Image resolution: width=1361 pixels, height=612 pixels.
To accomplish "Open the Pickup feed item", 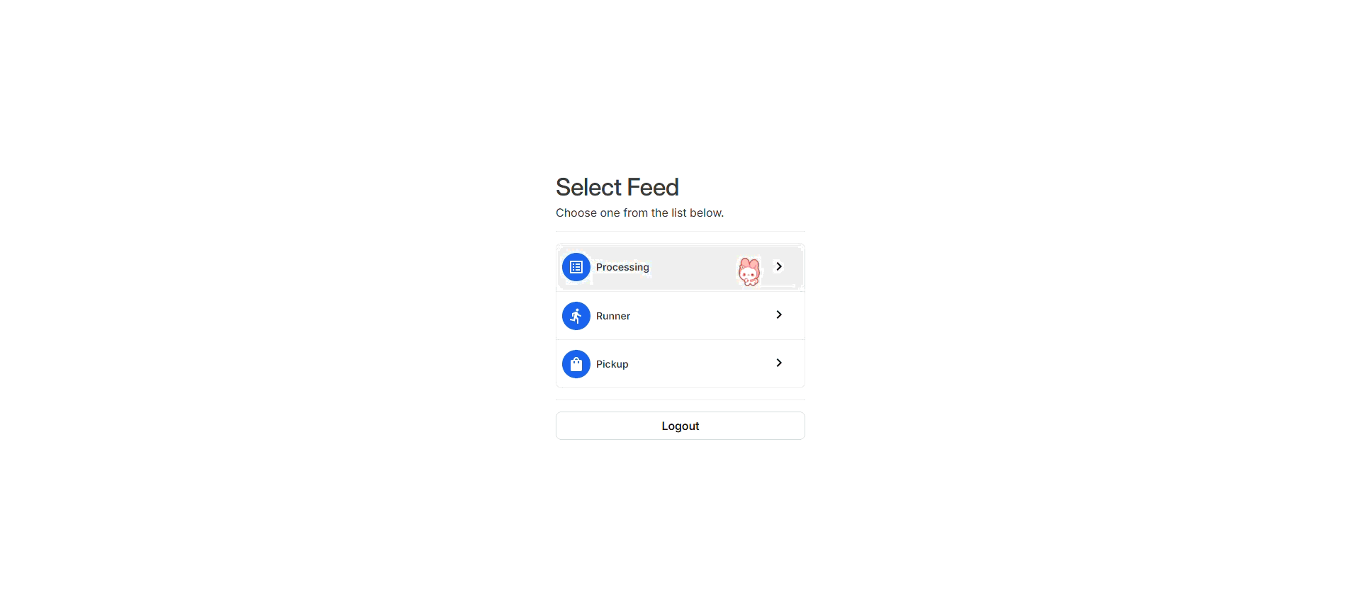I will point(680,363).
